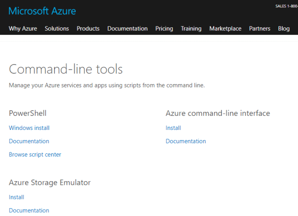This screenshot has width=298, height=216.
Task: Open the Documentation link under PowerShell
Action: point(29,141)
